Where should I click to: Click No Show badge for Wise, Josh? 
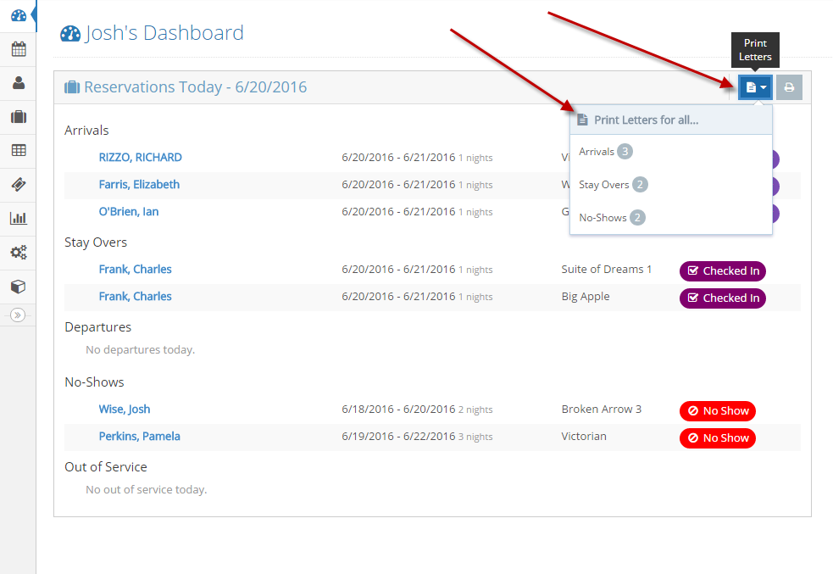click(717, 411)
